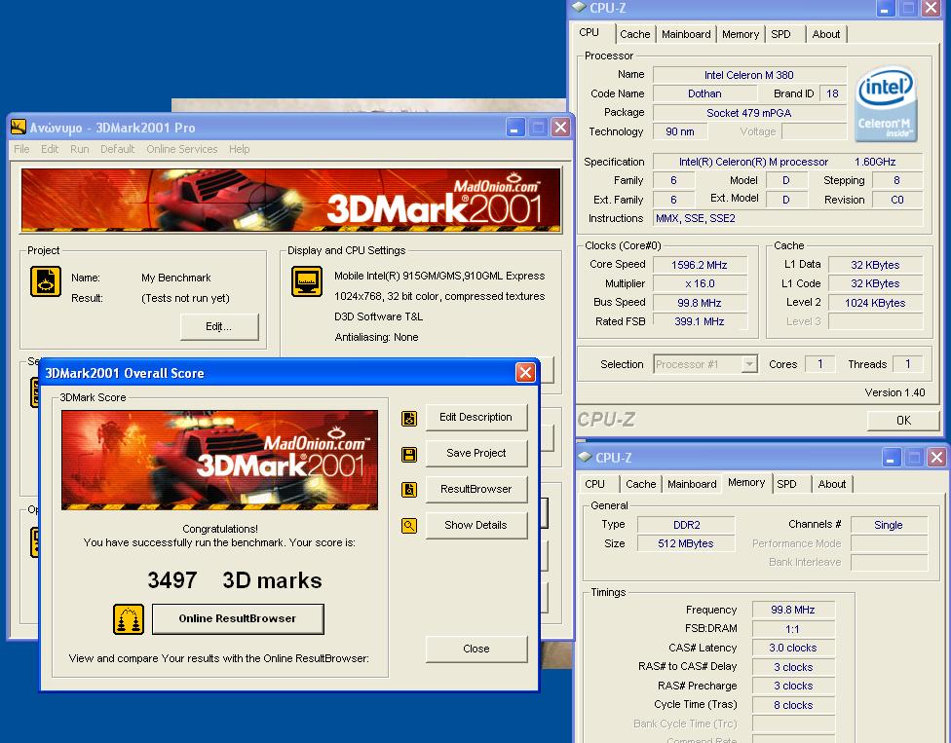Click the 1024 KBytes Level 2 cache value
Viewport: 951px width, 743px height.
point(875,303)
